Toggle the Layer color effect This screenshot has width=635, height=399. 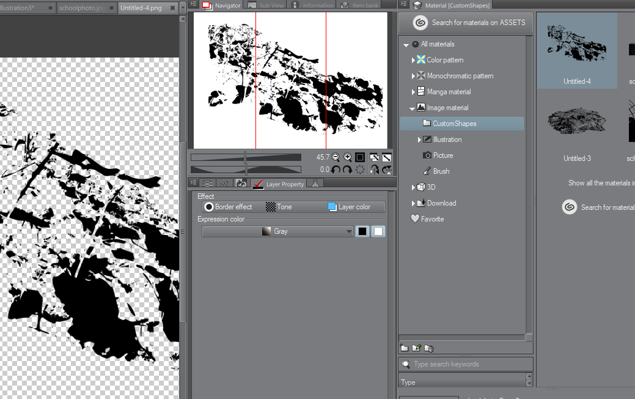point(349,207)
